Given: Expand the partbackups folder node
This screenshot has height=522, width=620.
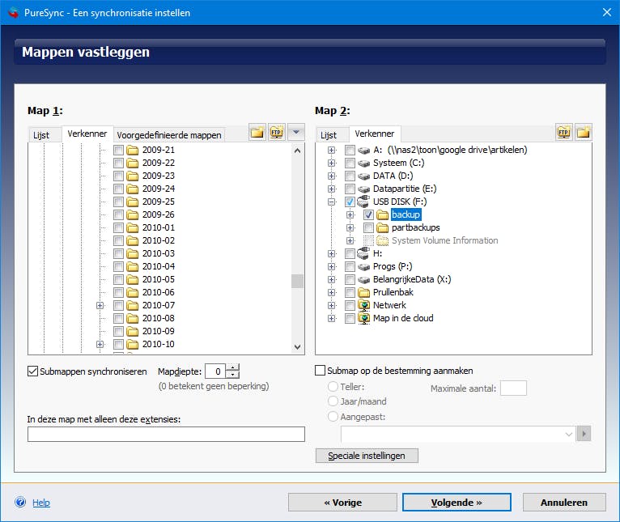Looking at the screenshot, I should [x=350, y=227].
